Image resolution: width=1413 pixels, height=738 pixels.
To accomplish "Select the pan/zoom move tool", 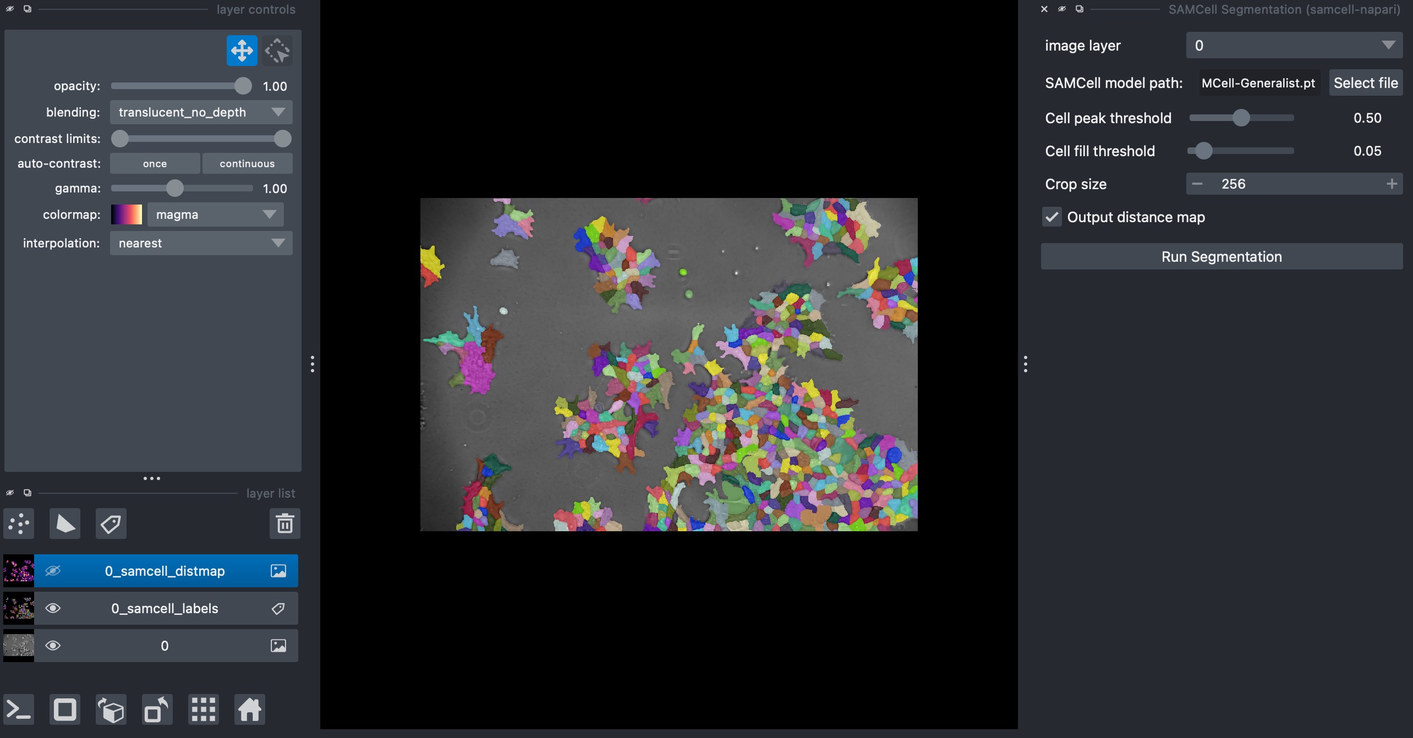I will click(x=242, y=51).
